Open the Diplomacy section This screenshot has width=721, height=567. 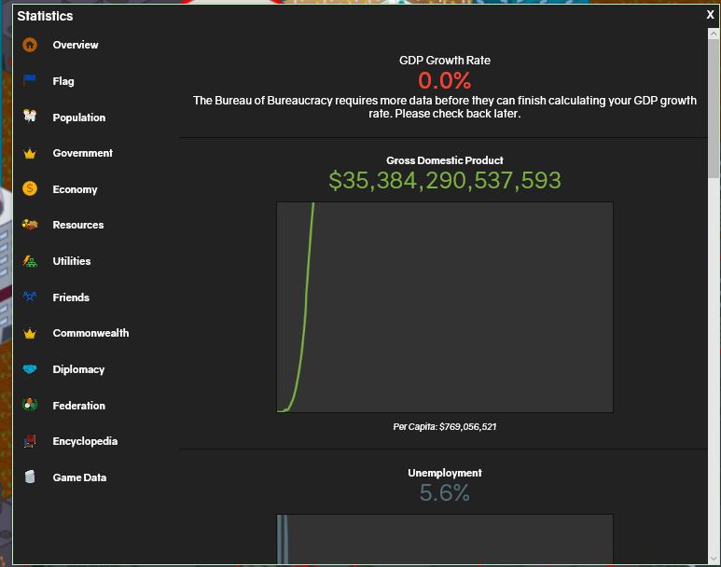[78, 369]
